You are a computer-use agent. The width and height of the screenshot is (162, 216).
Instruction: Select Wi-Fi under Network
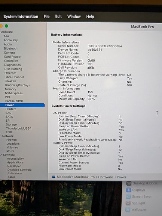coord(10,151)
